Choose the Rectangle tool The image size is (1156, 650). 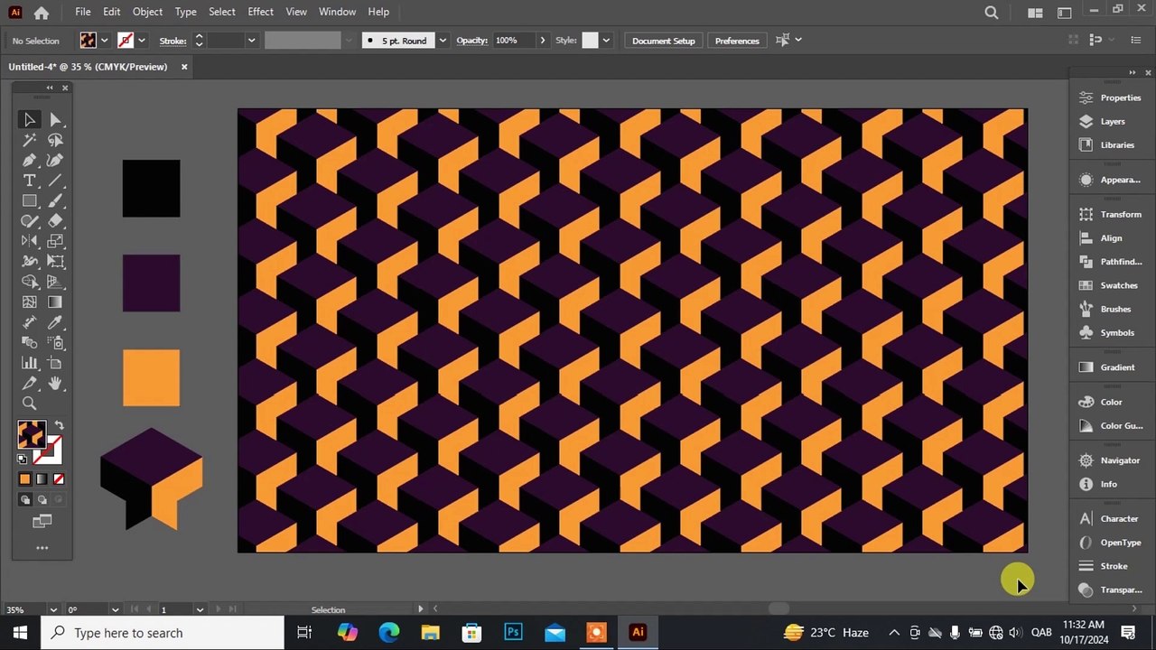(29, 200)
